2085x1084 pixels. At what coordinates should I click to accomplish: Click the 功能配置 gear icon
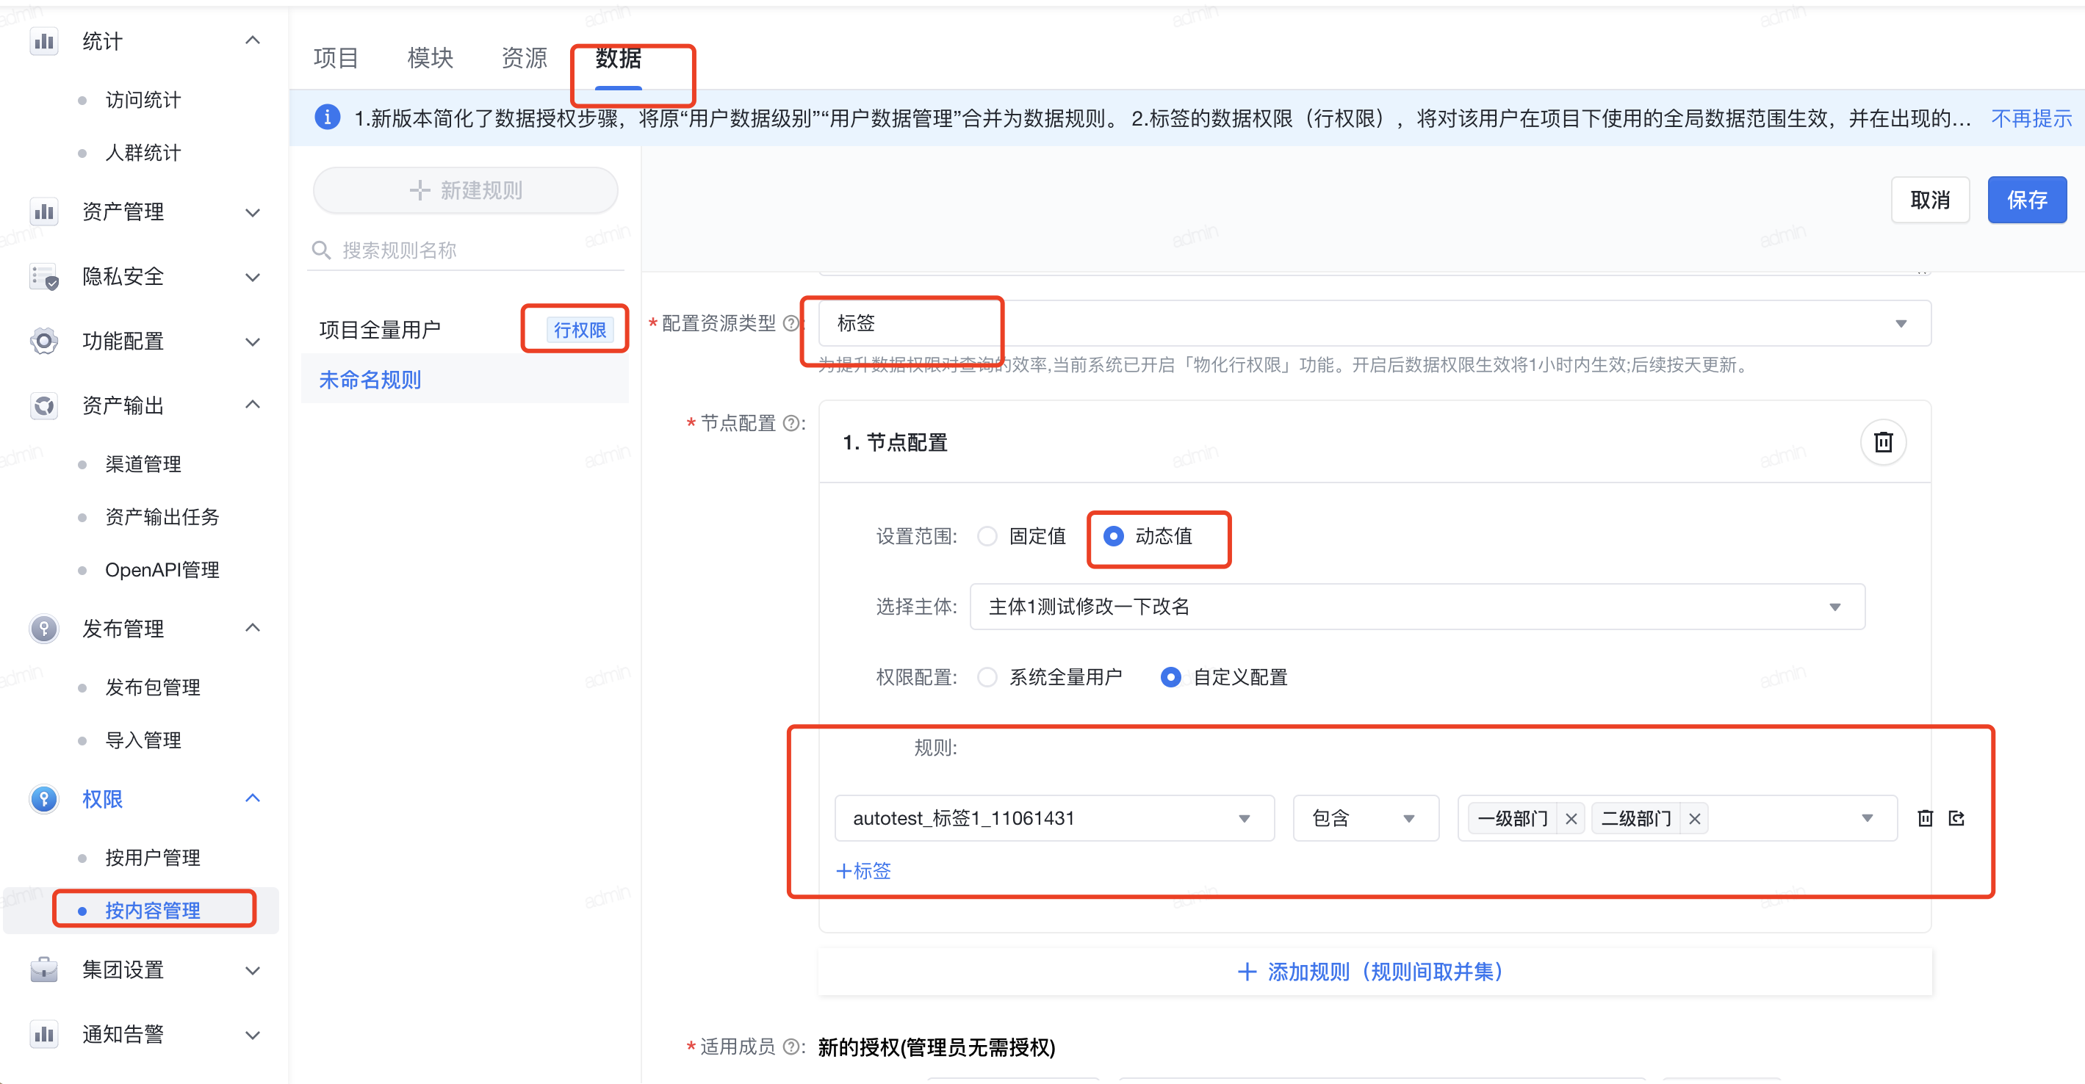pos(43,342)
